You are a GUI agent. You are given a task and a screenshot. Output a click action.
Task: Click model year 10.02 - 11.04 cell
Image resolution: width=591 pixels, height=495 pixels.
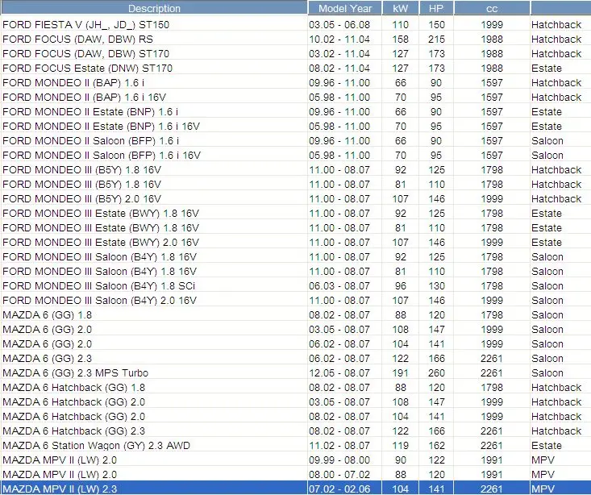pyautogui.click(x=345, y=40)
